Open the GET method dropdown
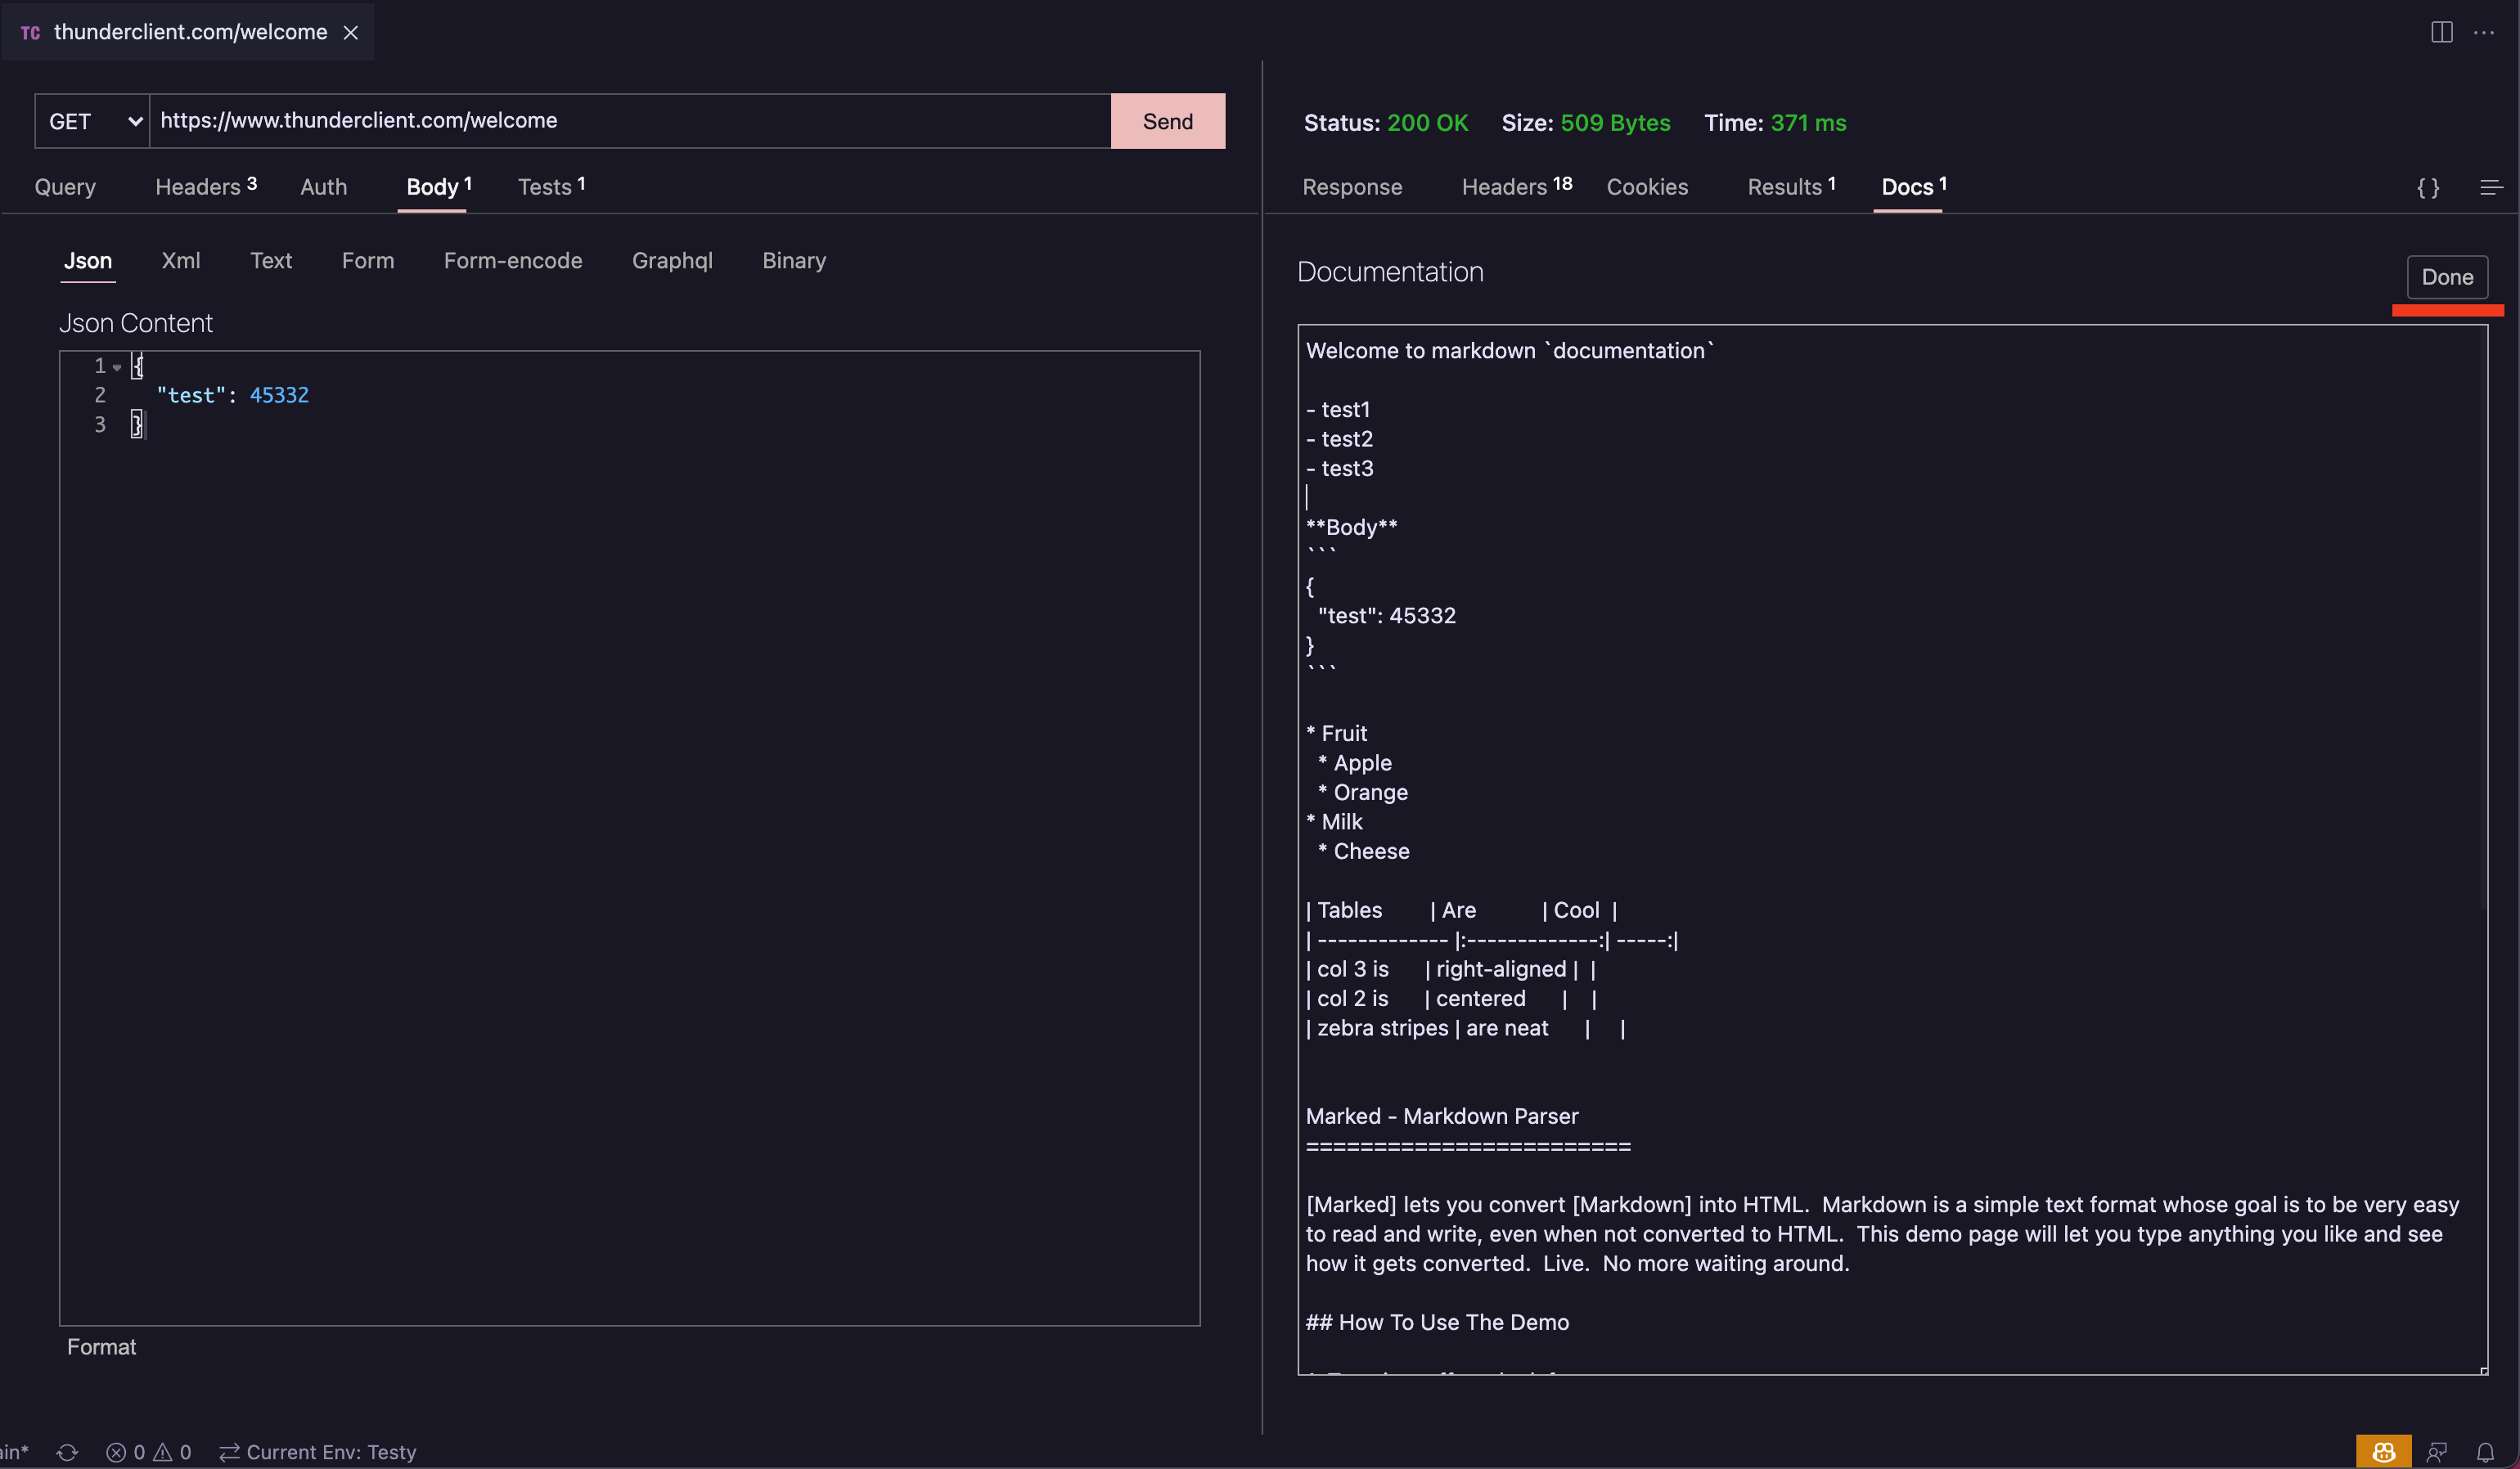This screenshot has width=2520, height=1469. click(x=92, y=120)
